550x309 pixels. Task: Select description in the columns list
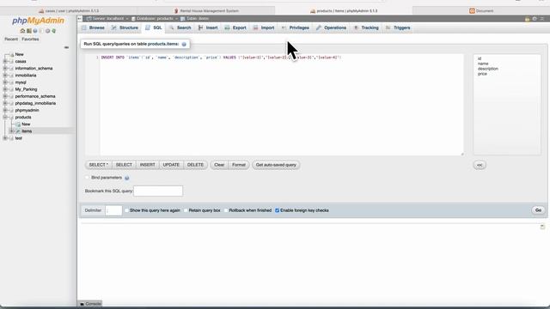(488, 69)
